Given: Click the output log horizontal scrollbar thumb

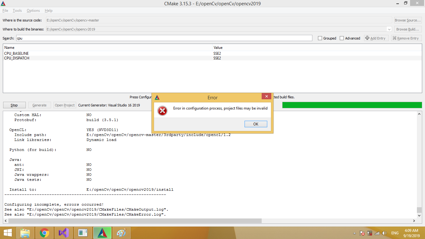Looking at the screenshot, I should 135,221.
